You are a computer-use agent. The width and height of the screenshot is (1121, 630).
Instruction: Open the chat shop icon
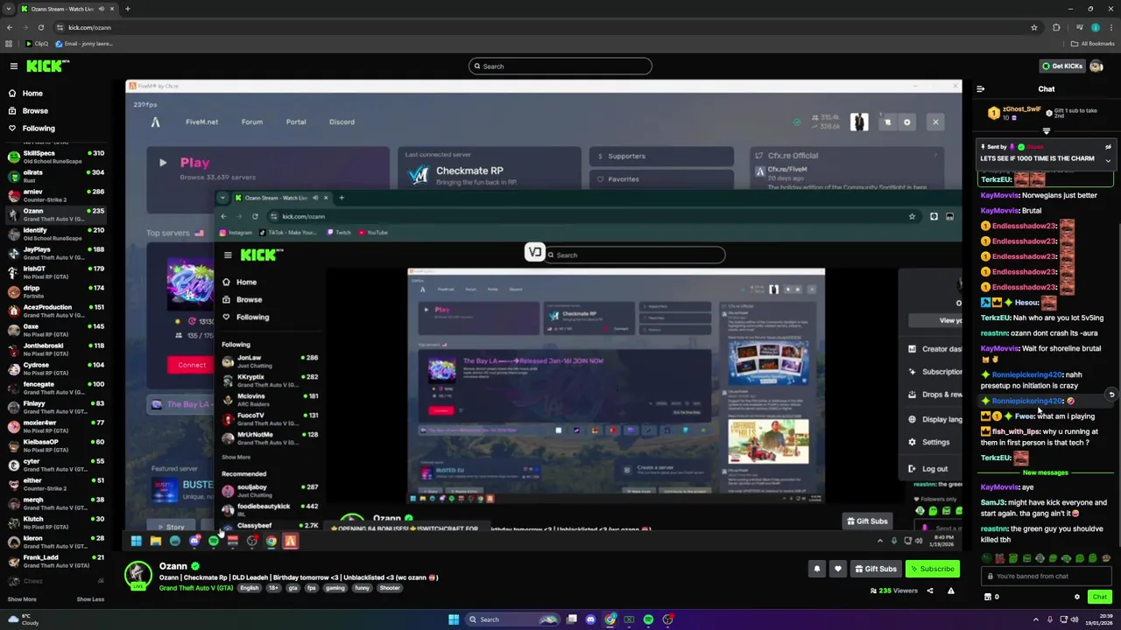coord(988,597)
